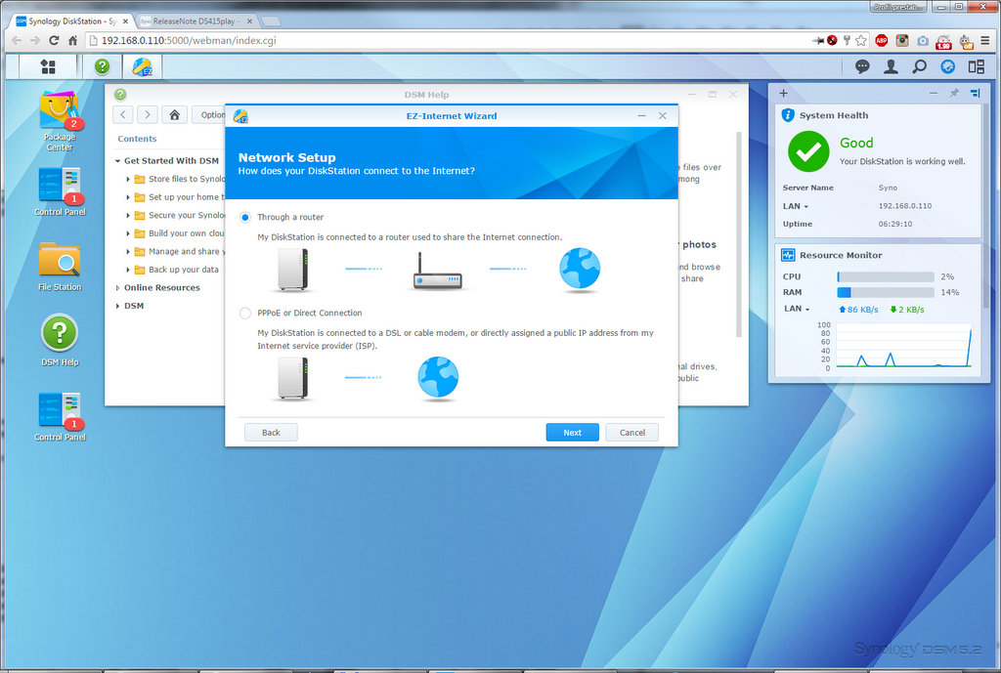Image resolution: width=1001 pixels, height=673 pixels.
Task: Open DSM Help from the taskbar
Action: click(x=102, y=66)
